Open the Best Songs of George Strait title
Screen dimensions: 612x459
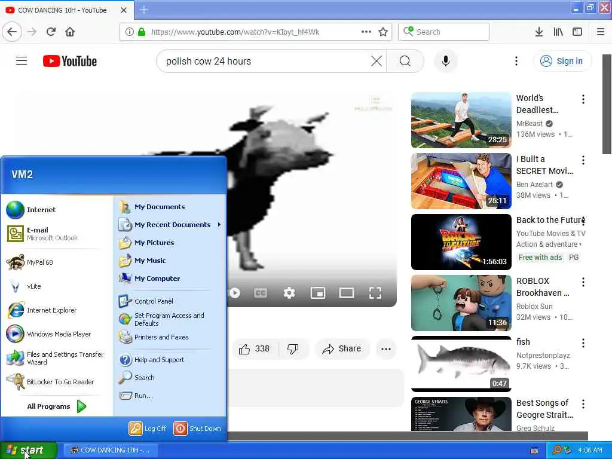544,409
